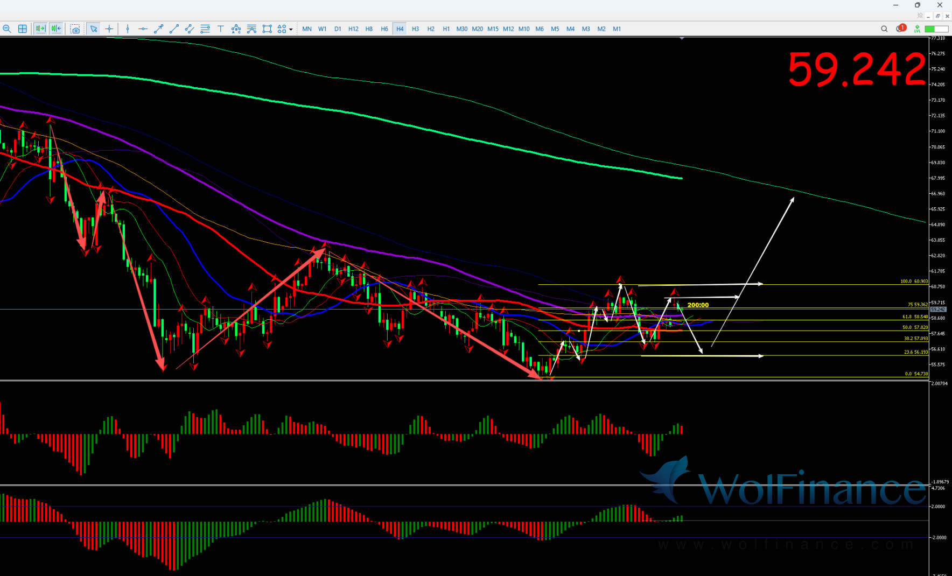Viewport: 952px width, 576px height.
Task: Switch to H1 timeframe
Action: [446, 29]
